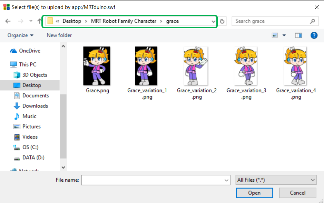Open Downloads folder in sidebar
The height and width of the screenshot is (203, 324).
[35, 106]
